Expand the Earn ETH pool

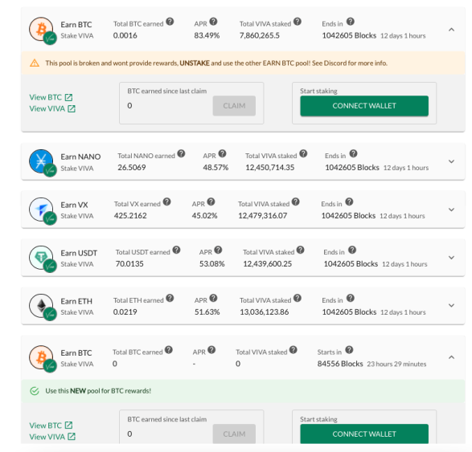pyautogui.click(x=451, y=305)
